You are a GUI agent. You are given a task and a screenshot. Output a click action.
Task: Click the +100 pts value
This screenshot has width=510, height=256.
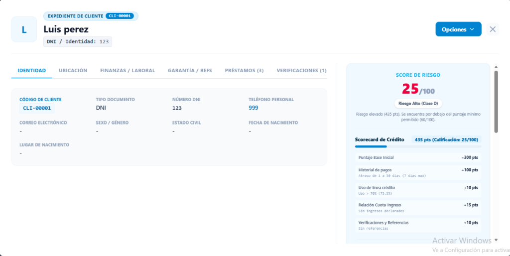pyautogui.click(x=470, y=170)
